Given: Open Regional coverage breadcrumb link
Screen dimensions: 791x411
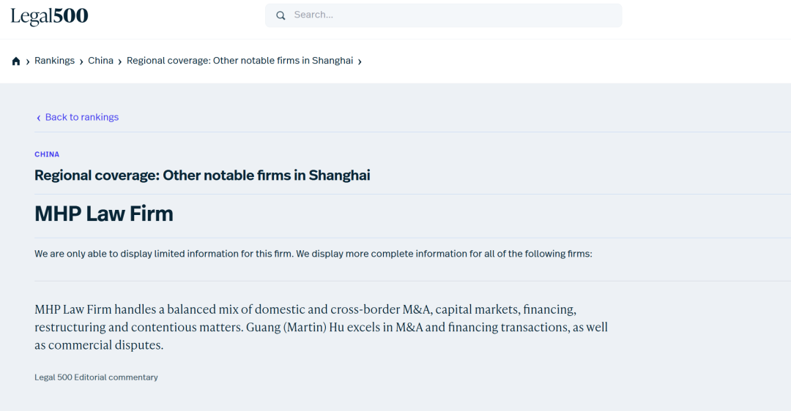Looking at the screenshot, I should tap(239, 61).
